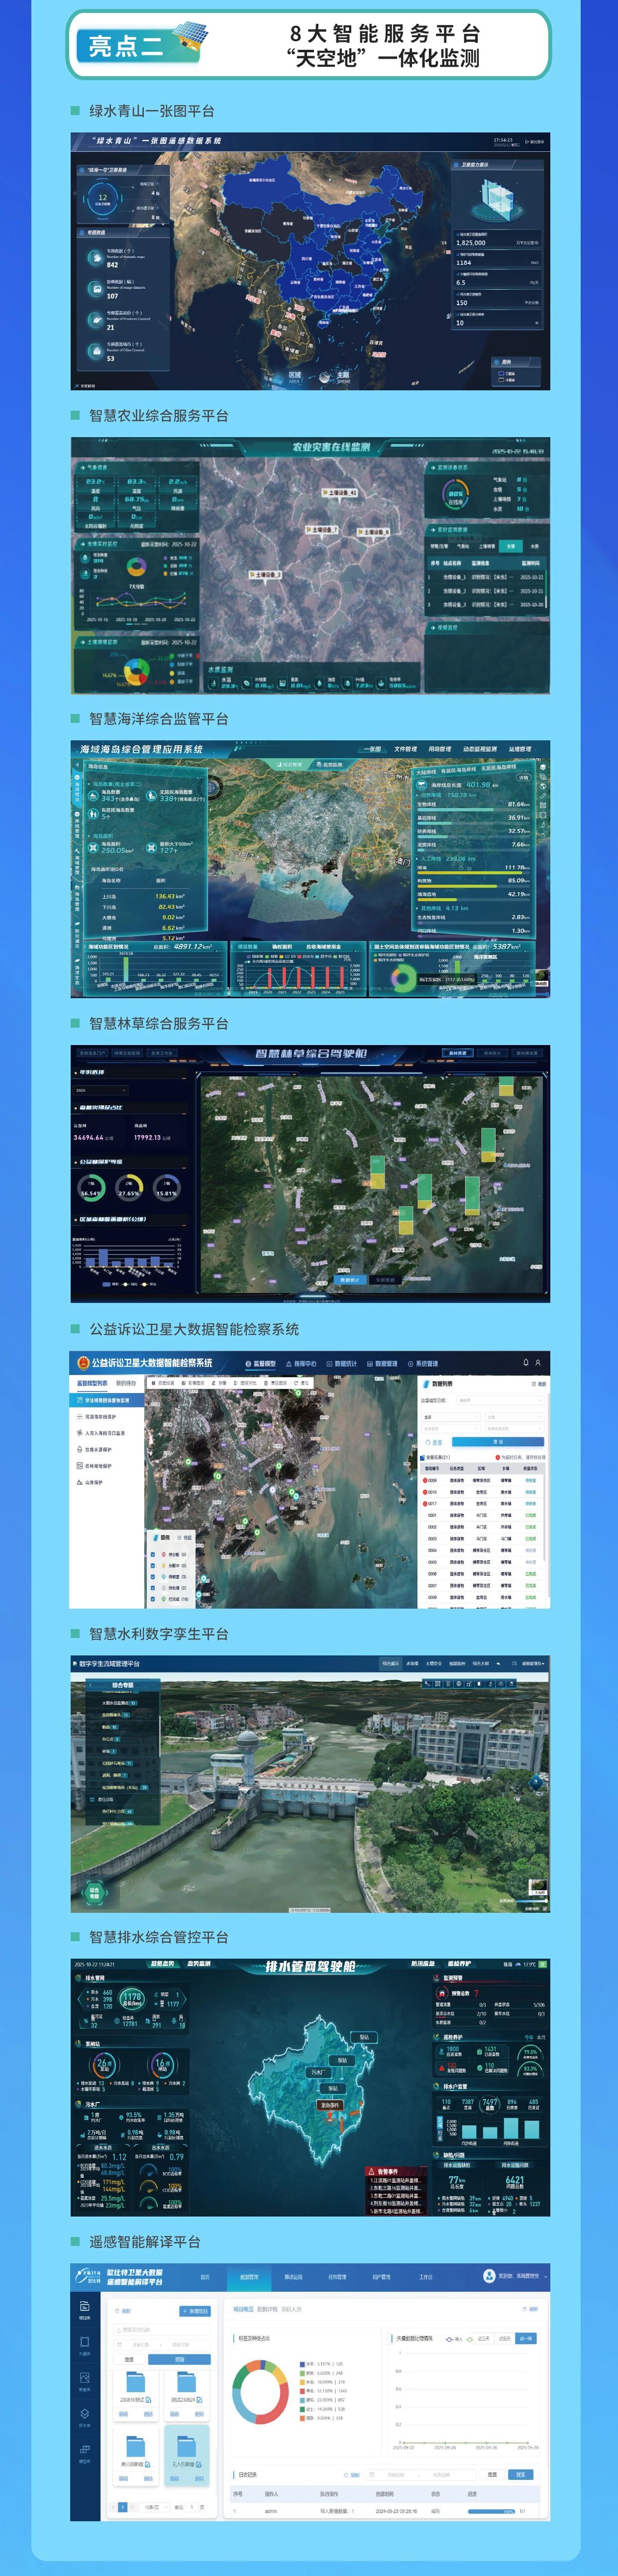Open 工作台 tab in remote sensing platform
Image resolution: width=618 pixels, height=2576 pixels.
click(425, 2276)
